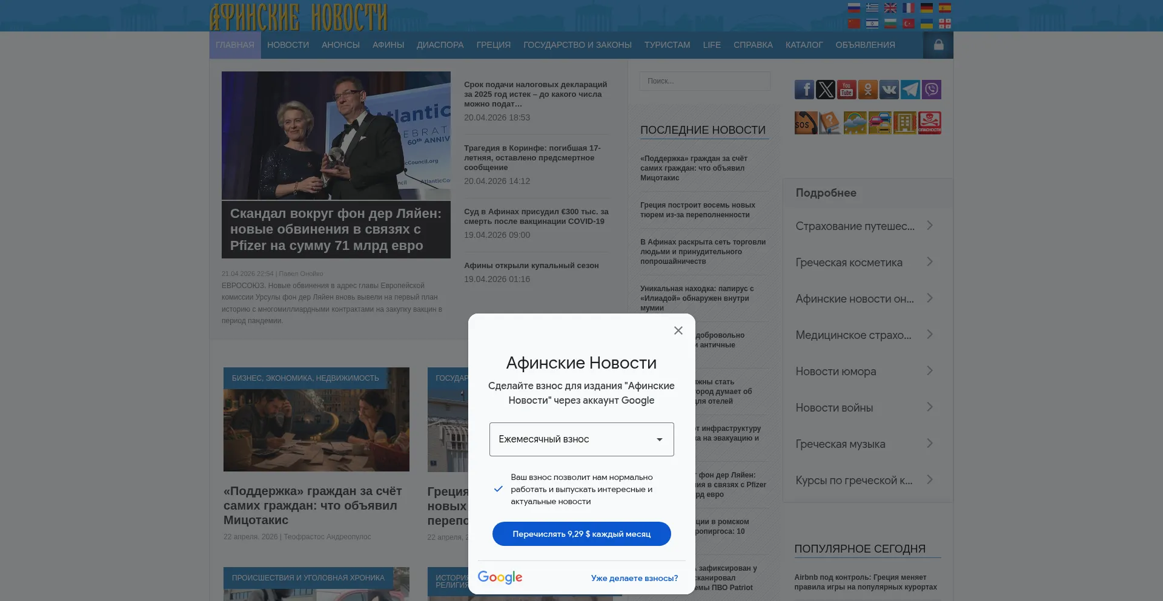Select the Chinese flag language
1163x601 pixels.
[x=854, y=24]
